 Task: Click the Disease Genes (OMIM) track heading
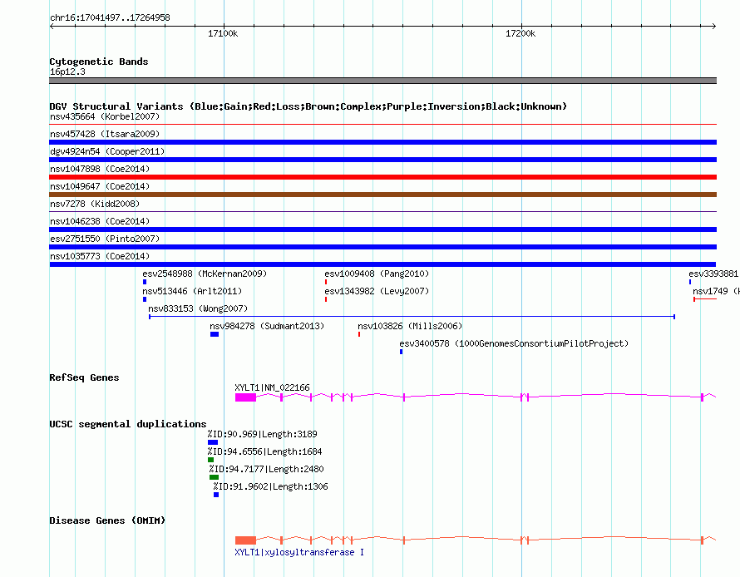click(x=107, y=520)
